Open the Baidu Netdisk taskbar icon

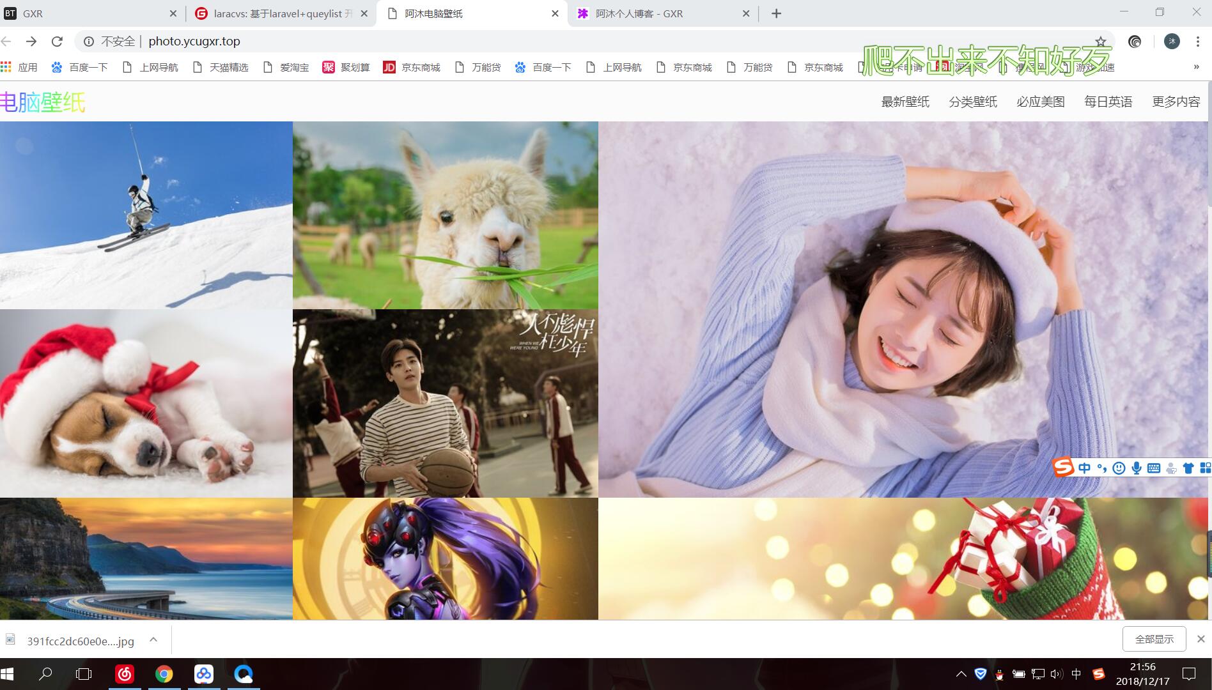204,674
